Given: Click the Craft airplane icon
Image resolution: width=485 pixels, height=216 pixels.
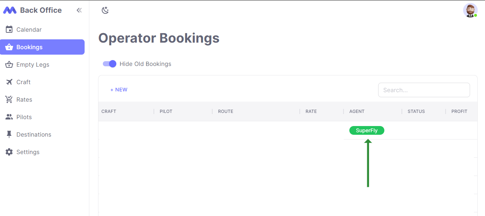Looking at the screenshot, I should point(9,82).
